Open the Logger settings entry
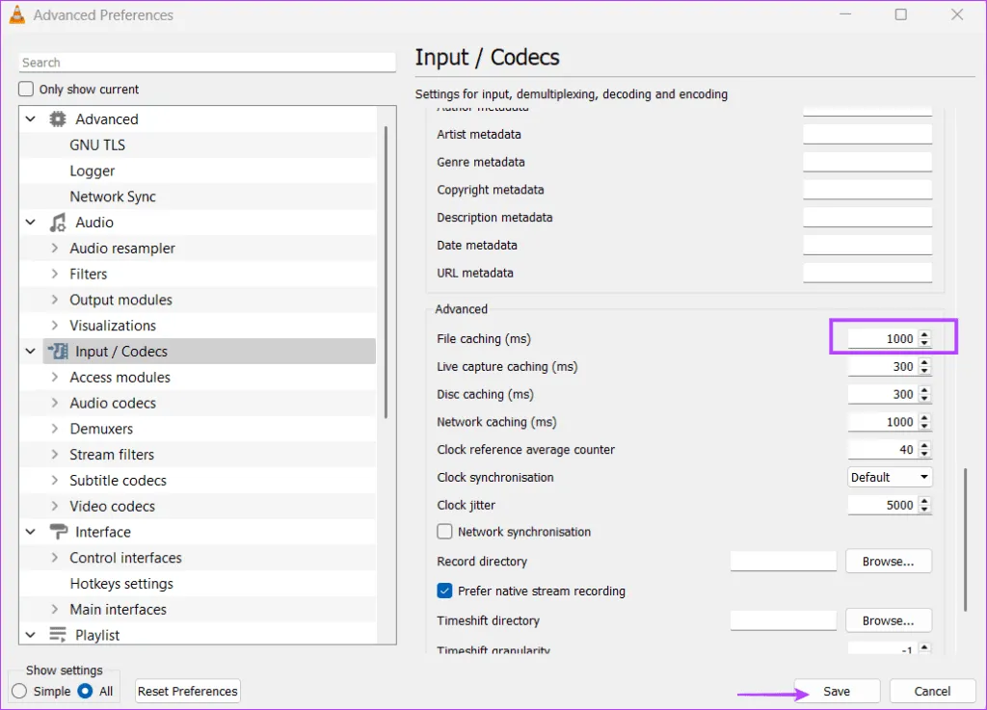Screen dimensions: 987x710 pos(93,171)
